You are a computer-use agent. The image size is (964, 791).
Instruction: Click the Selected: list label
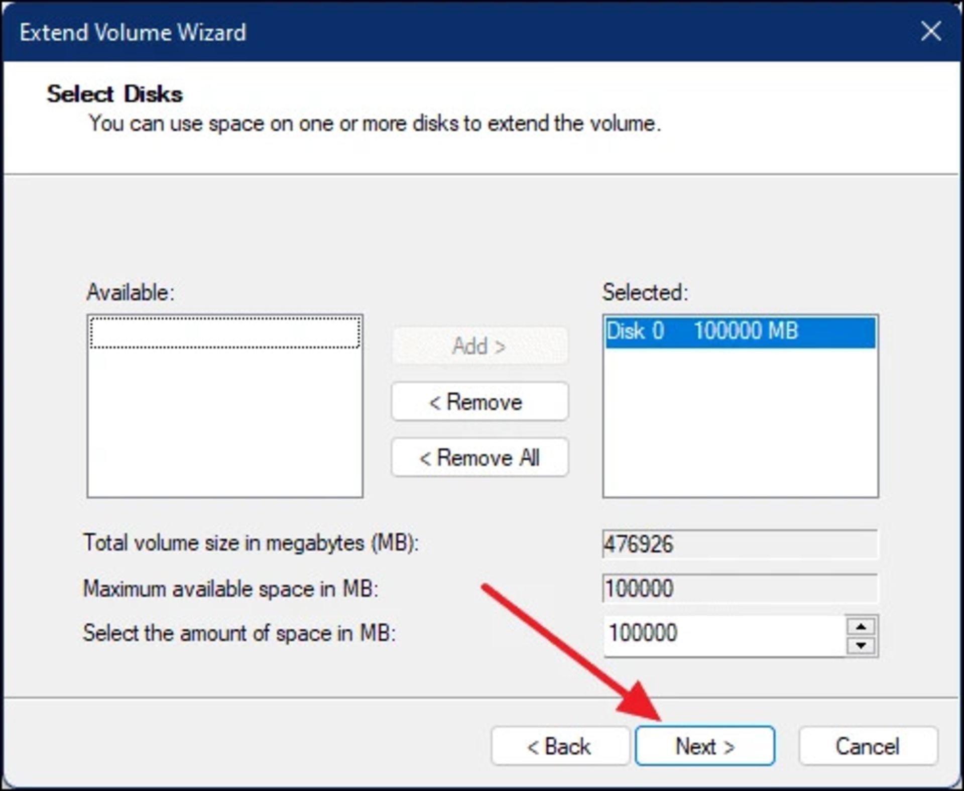[645, 292]
